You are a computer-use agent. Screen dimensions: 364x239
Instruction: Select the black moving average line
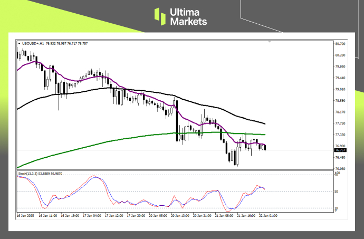(x=79, y=91)
